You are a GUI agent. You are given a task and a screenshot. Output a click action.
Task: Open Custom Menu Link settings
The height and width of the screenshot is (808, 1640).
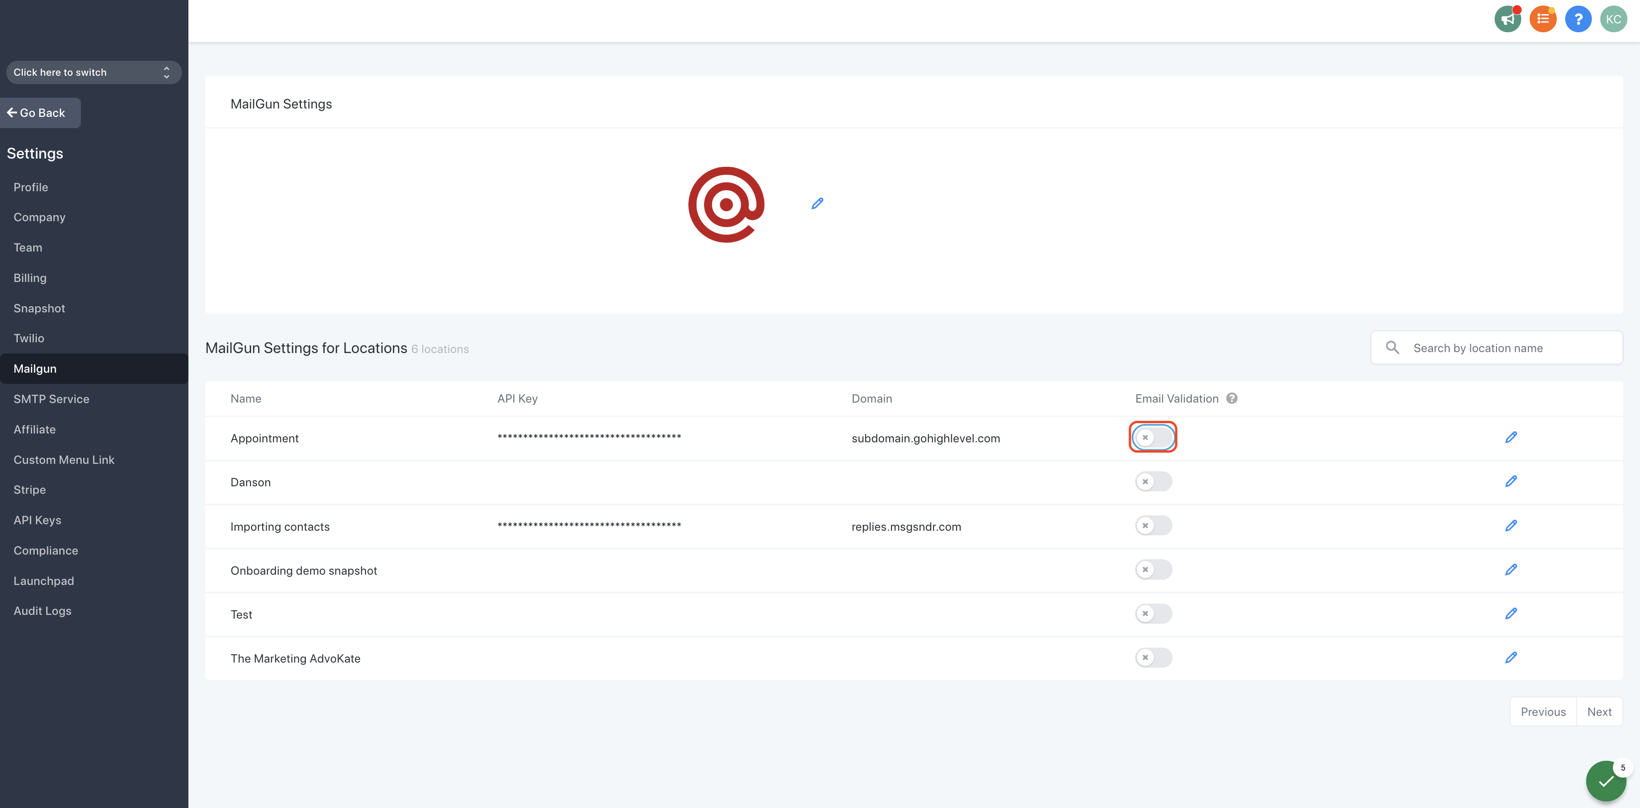(64, 460)
